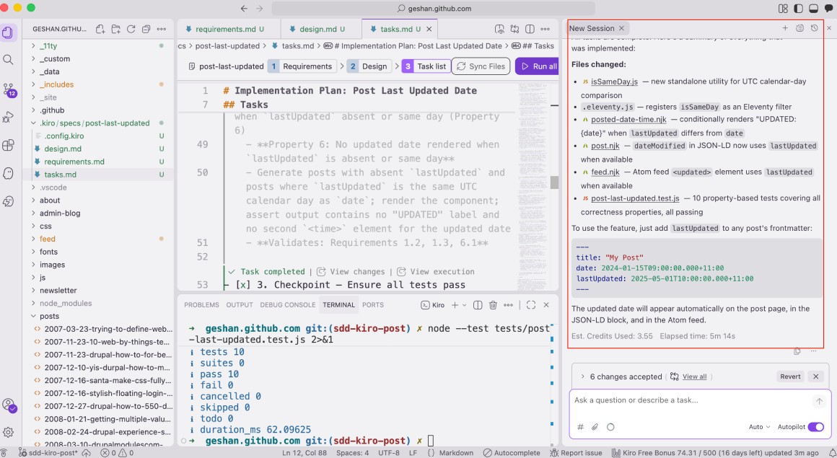Open the Extensions view
Image resolution: width=837 pixels, height=458 pixels.
pos(8,145)
